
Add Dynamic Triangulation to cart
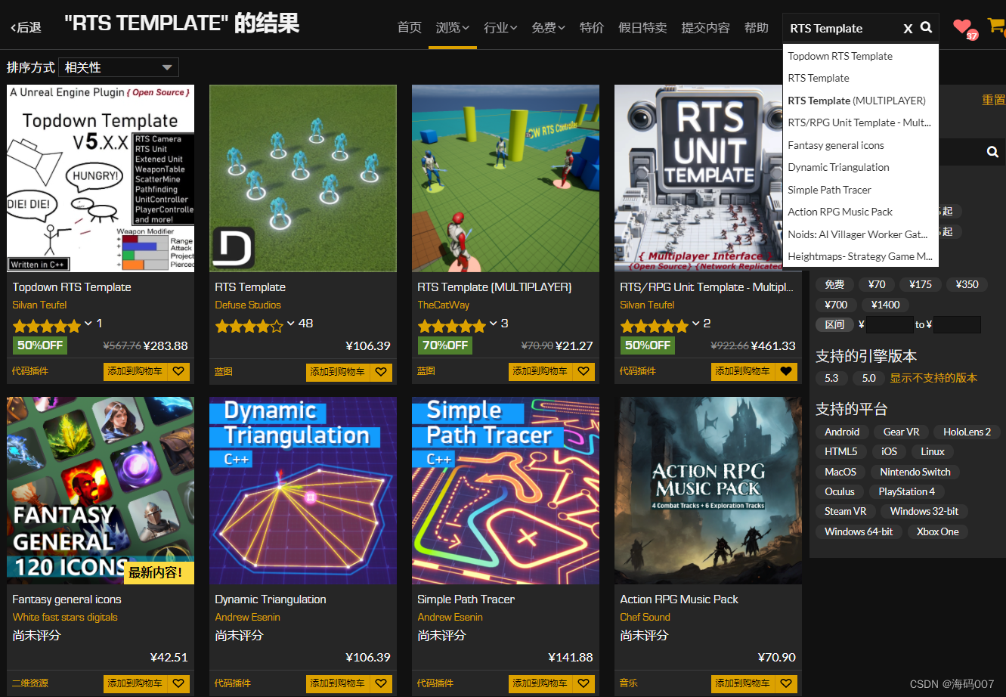[338, 683]
